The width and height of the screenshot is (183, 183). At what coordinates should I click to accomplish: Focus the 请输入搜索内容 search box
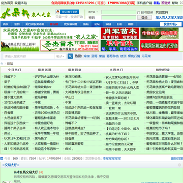pos(29,56)
